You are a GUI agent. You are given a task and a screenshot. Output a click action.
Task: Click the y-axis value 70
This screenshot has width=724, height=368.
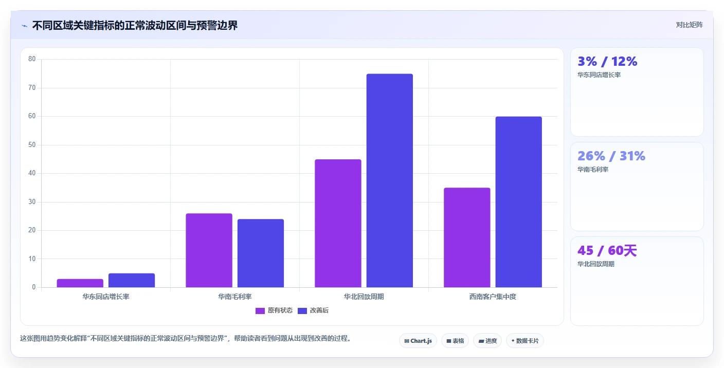click(32, 88)
